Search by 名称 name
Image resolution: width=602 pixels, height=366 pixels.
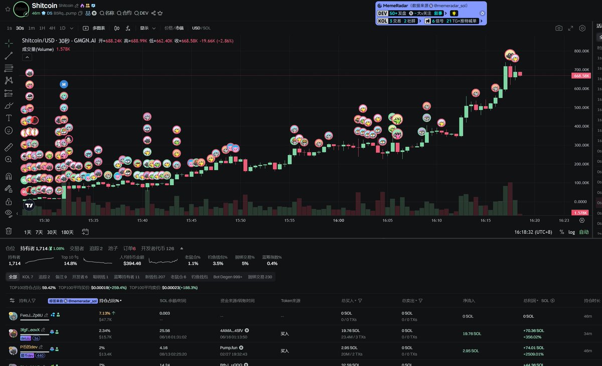coord(107,13)
